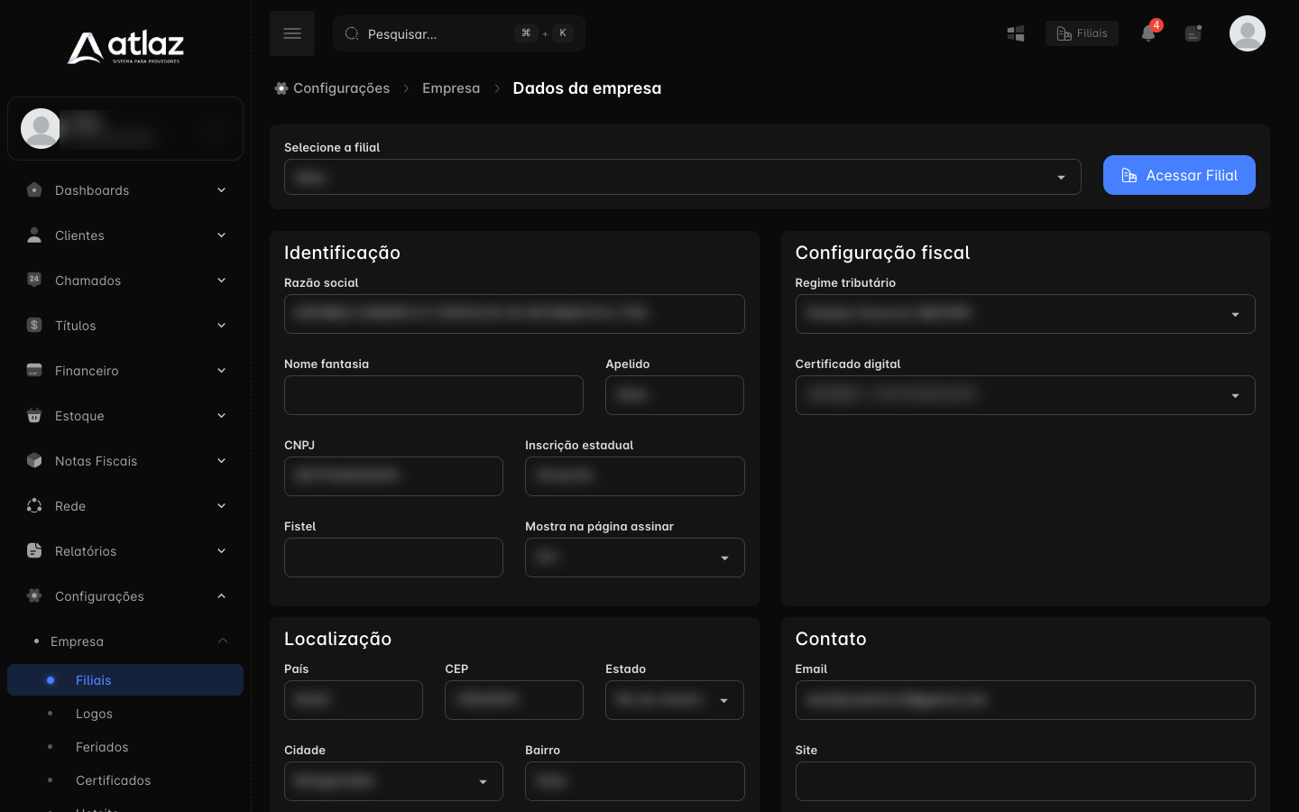
Task: Go to Empresa breadcrumb link
Action: pos(451,88)
